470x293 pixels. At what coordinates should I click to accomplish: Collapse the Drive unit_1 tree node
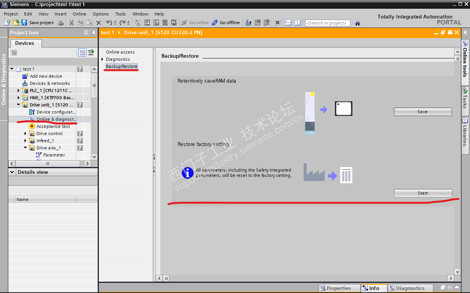pyautogui.click(x=18, y=105)
